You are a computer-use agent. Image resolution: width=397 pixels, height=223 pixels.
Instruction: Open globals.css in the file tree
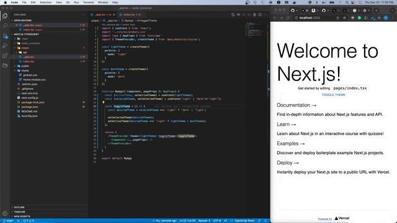(30, 75)
